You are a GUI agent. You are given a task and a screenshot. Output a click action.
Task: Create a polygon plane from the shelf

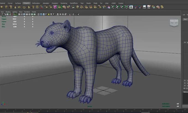point(19,7)
